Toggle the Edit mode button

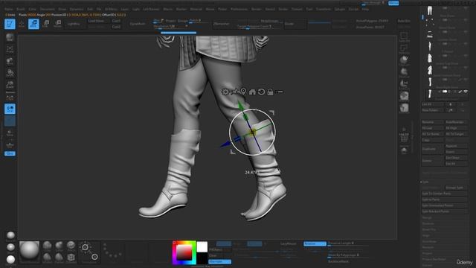coord(10,24)
